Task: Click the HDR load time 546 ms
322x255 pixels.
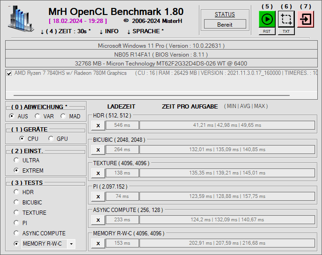Action: click(x=122, y=125)
